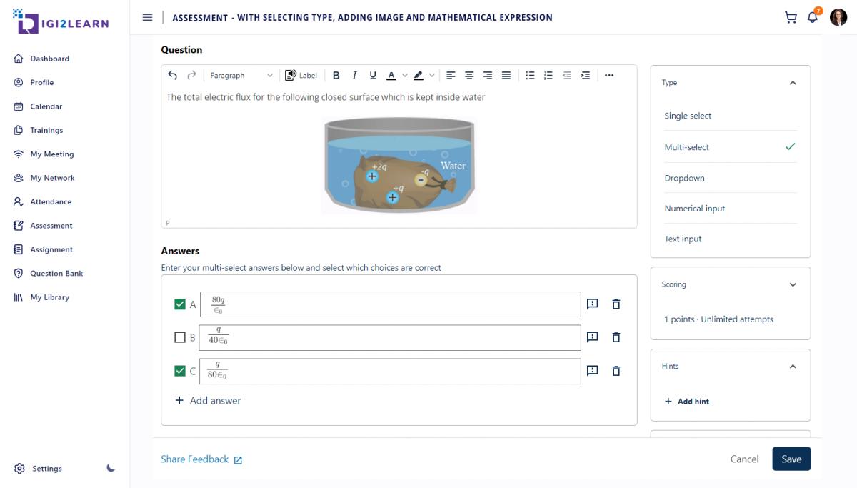Insert a Label in the question

pos(301,75)
